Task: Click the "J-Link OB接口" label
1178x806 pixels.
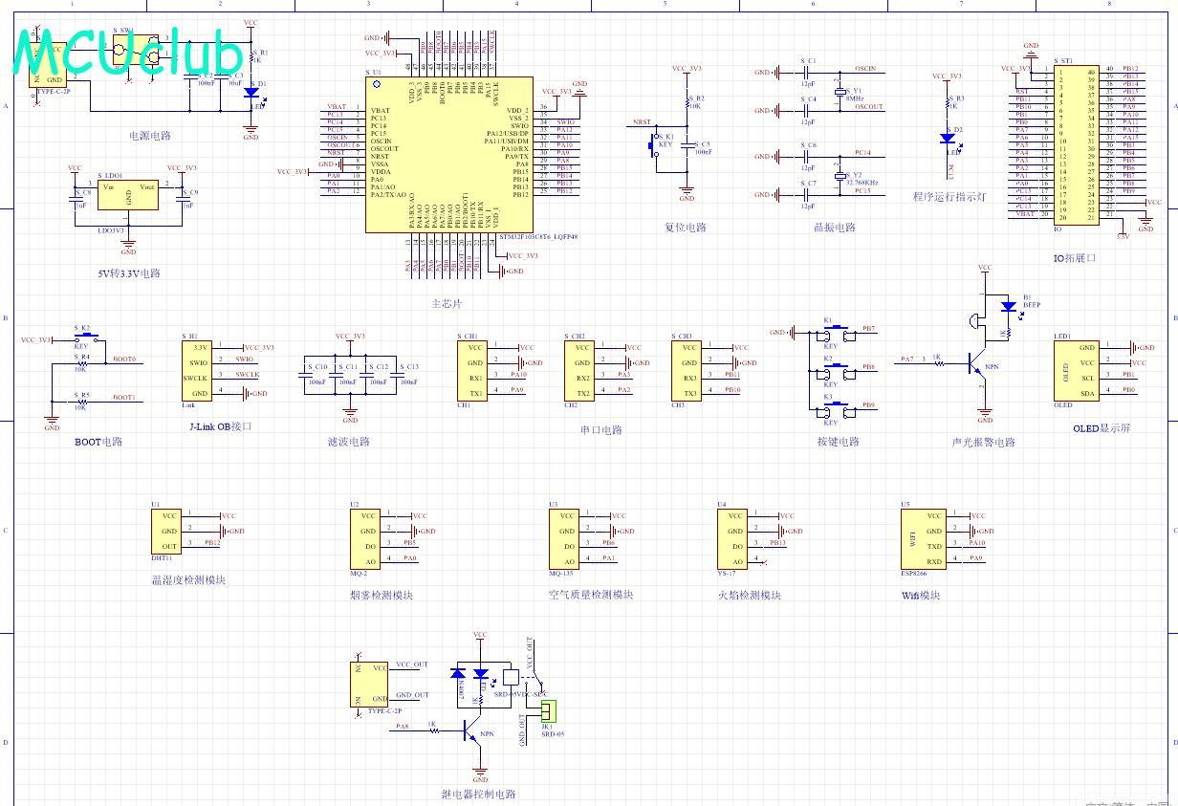Action: (x=221, y=426)
